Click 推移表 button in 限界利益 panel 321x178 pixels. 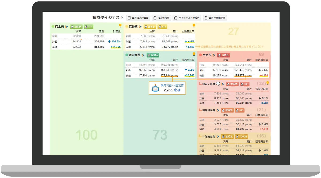pyautogui.click(x=153, y=55)
